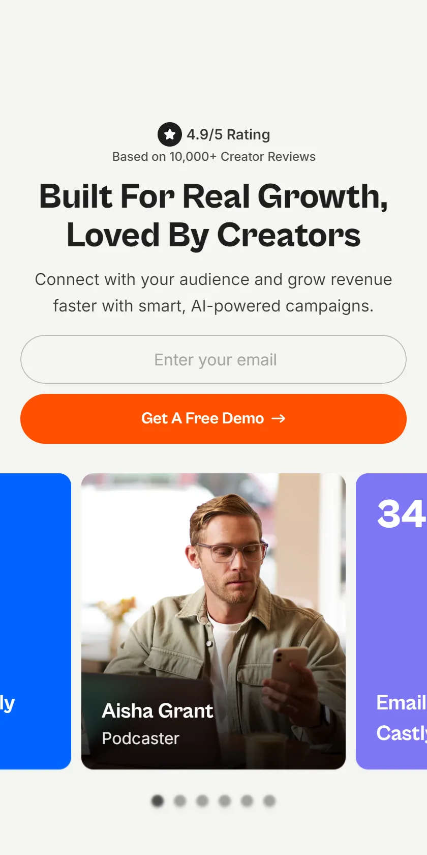The image size is (427, 855).
Task: Click the 4.9/5 Rating label
Action: tap(228, 134)
